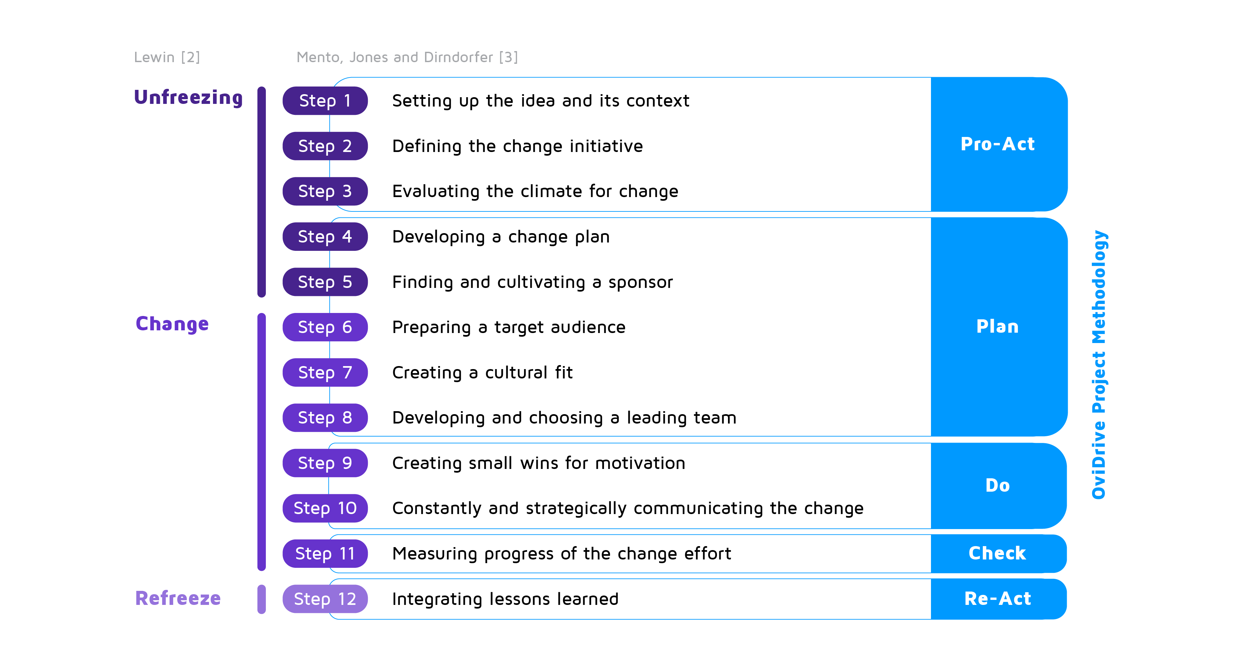Click the Pro-Act blue block
Screen dimensions: 1254x656
(x=999, y=144)
